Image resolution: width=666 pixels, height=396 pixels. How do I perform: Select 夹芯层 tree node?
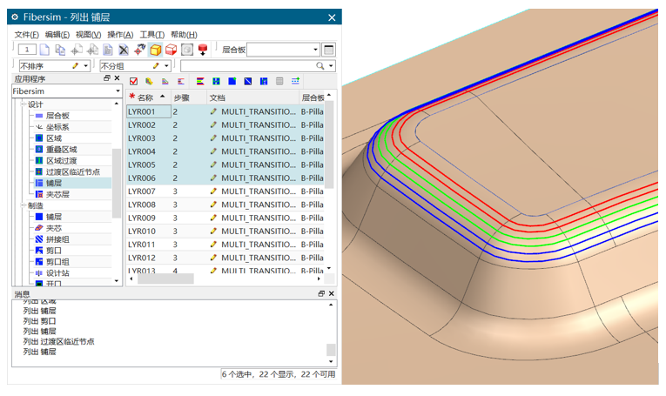click(x=57, y=194)
